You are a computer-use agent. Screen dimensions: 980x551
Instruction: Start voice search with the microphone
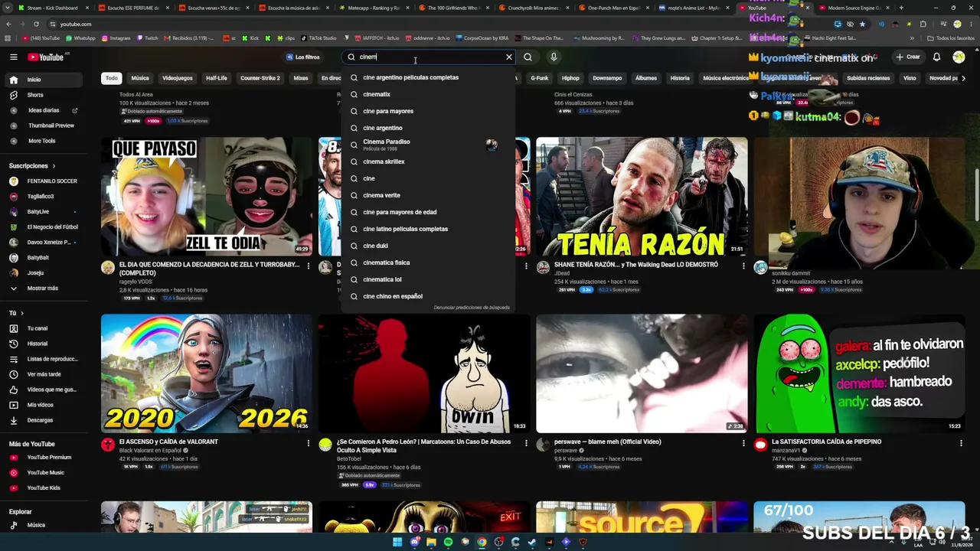554,57
